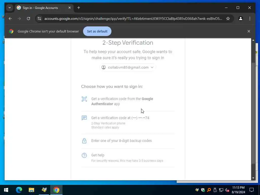This screenshot has height=195, width=260.
Task: Open the Chrome profile icon
Action: click(241, 19)
